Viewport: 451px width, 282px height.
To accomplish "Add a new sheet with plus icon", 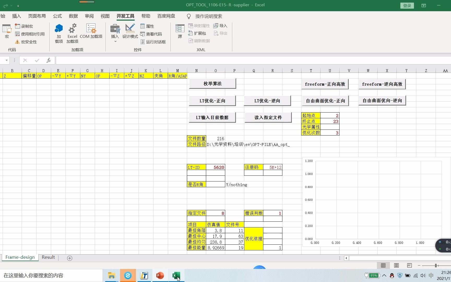I will coord(70,258).
